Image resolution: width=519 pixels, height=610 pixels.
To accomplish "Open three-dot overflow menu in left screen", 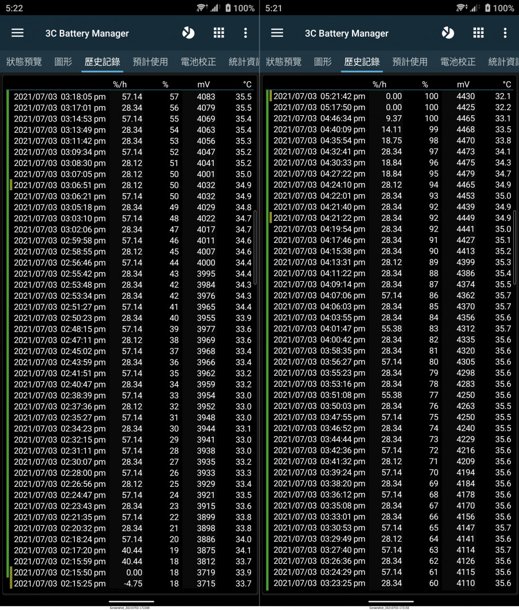I will tap(245, 33).
